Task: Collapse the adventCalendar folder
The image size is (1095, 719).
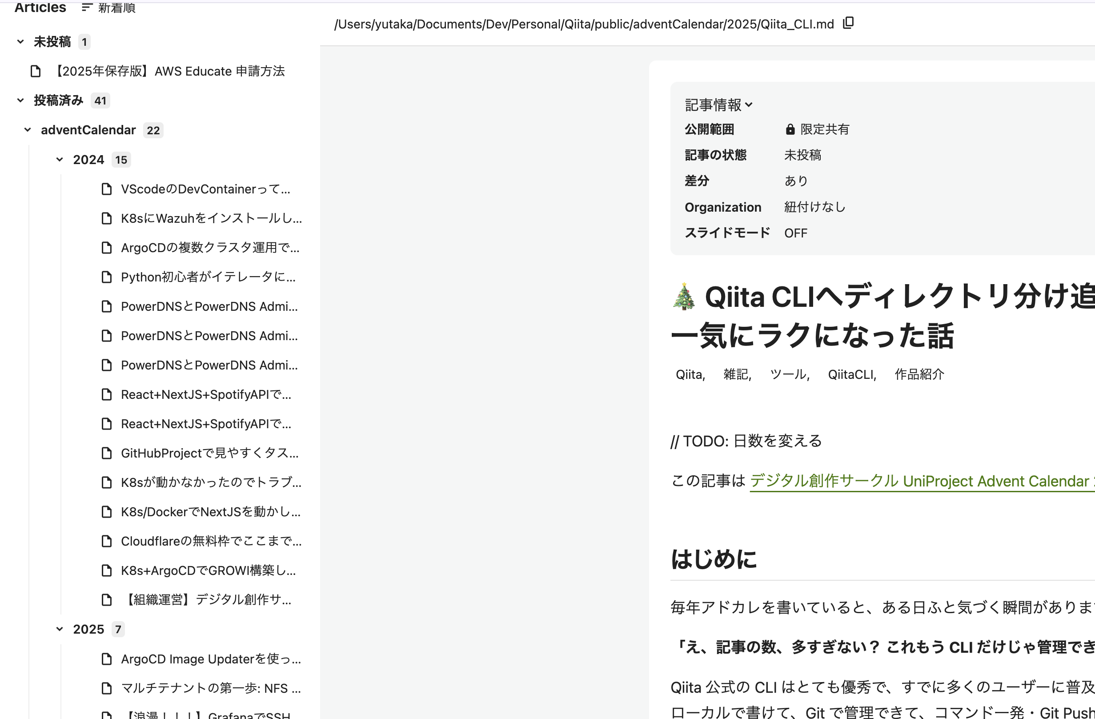Action: click(x=28, y=129)
